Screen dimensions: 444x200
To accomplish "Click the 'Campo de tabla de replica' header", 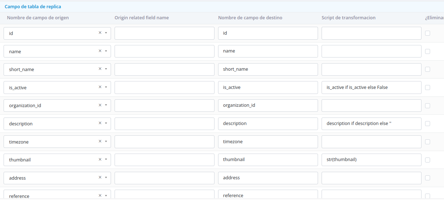I will tap(33, 6).
